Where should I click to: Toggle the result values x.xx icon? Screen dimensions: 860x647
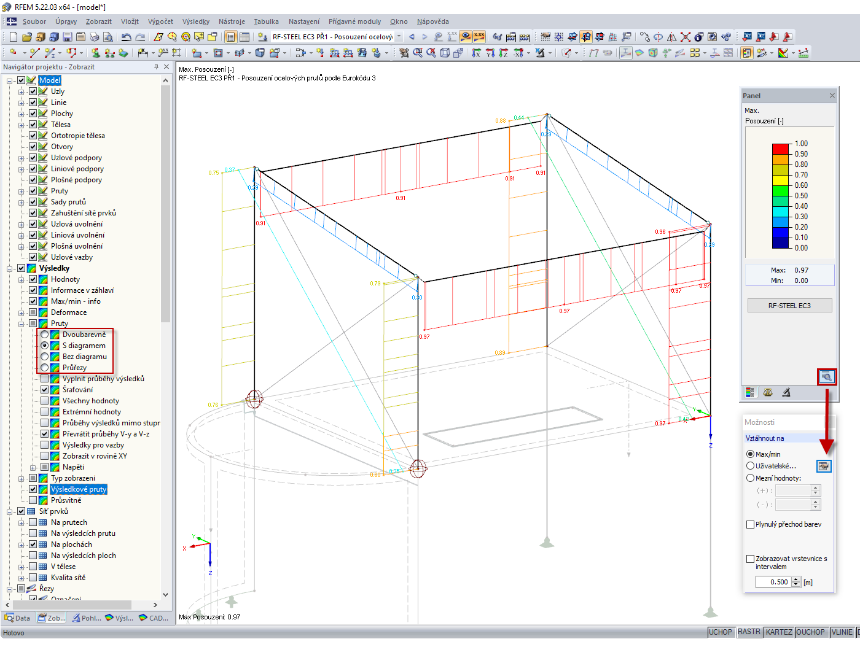(x=479, y=37)
